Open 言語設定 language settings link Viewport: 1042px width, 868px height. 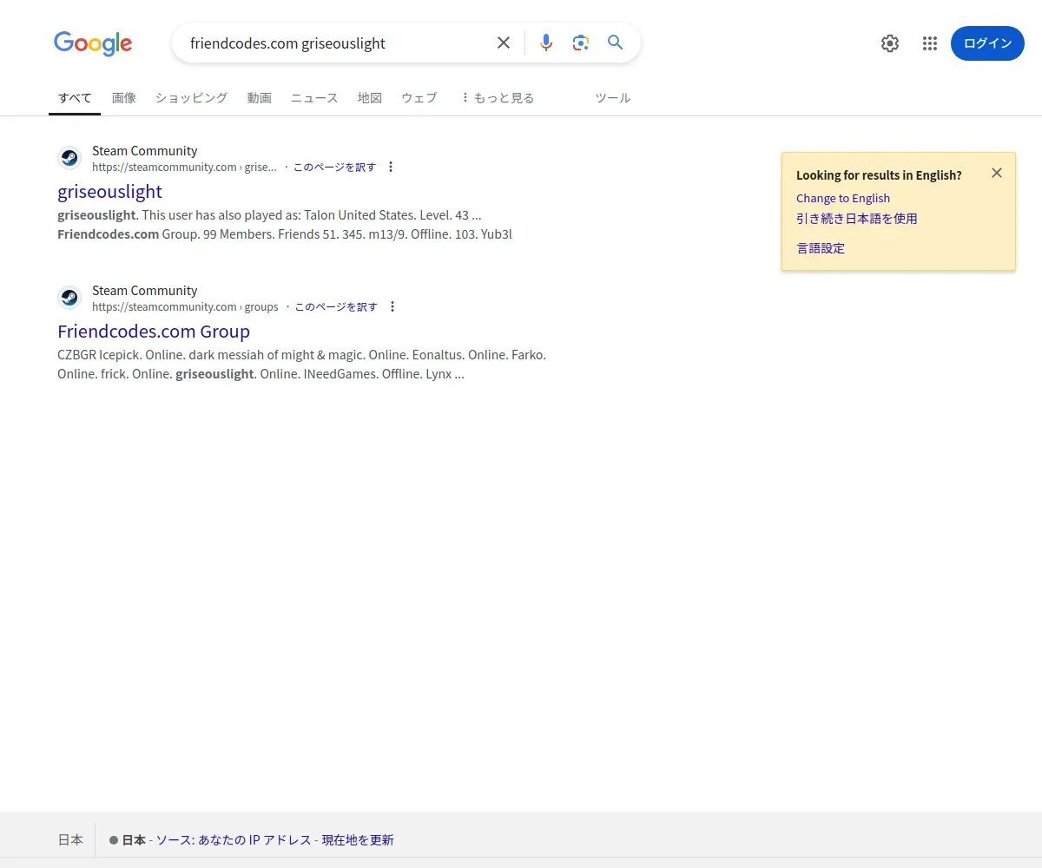click(821, 248)
